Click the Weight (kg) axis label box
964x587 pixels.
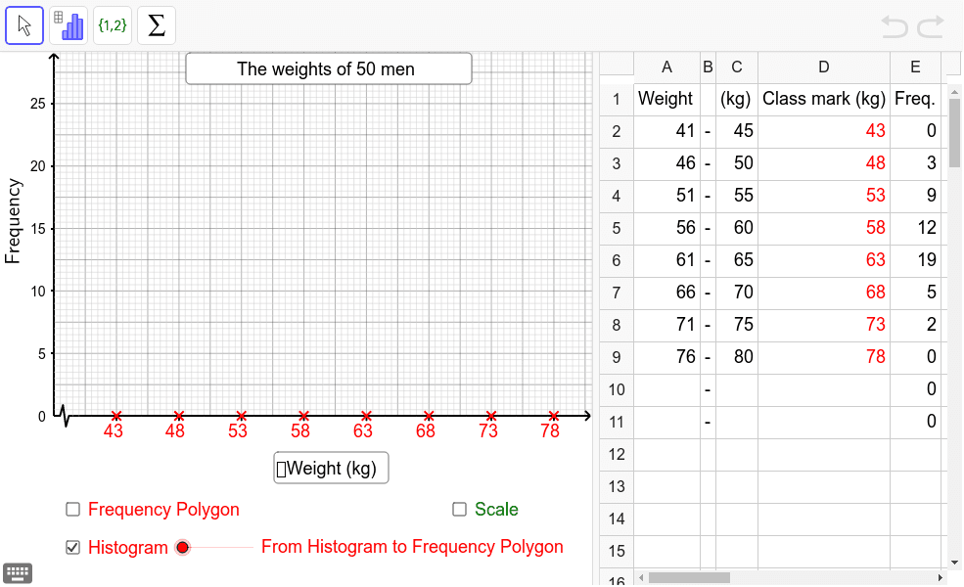pos(331,469)
